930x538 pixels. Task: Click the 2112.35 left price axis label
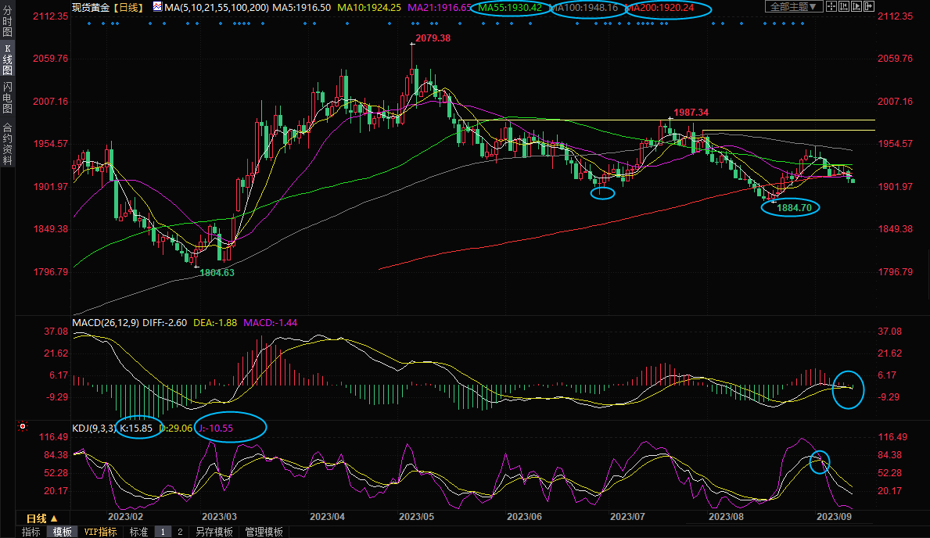pos(50,16)
